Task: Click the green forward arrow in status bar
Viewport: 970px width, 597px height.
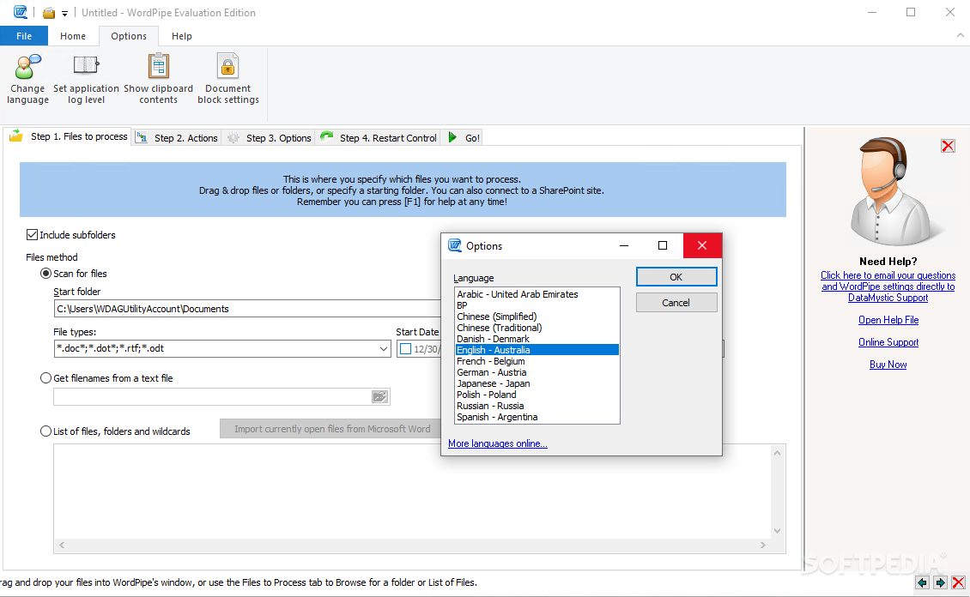Action: click(940, 582)
